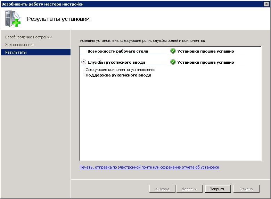The width and height of the screenshot is (271, 199).
Task: Click the window title bar text
Action: coord(42,4)
